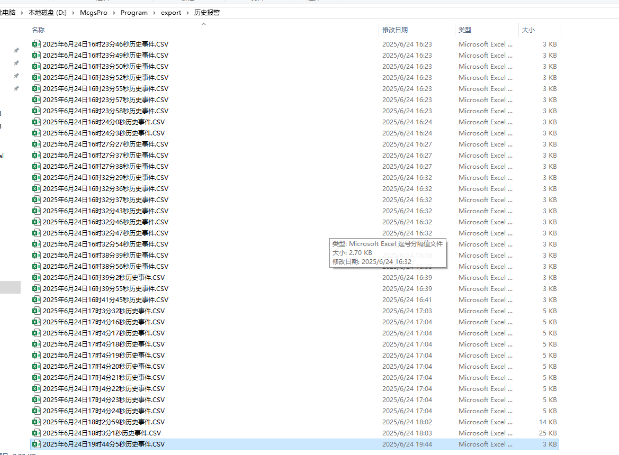The width and height of the screenshot is (619, 455).
Task: Click the Excel icon of 2025年6月24日16时32分46秒历史事件.CSV
Action: point(37,222)
